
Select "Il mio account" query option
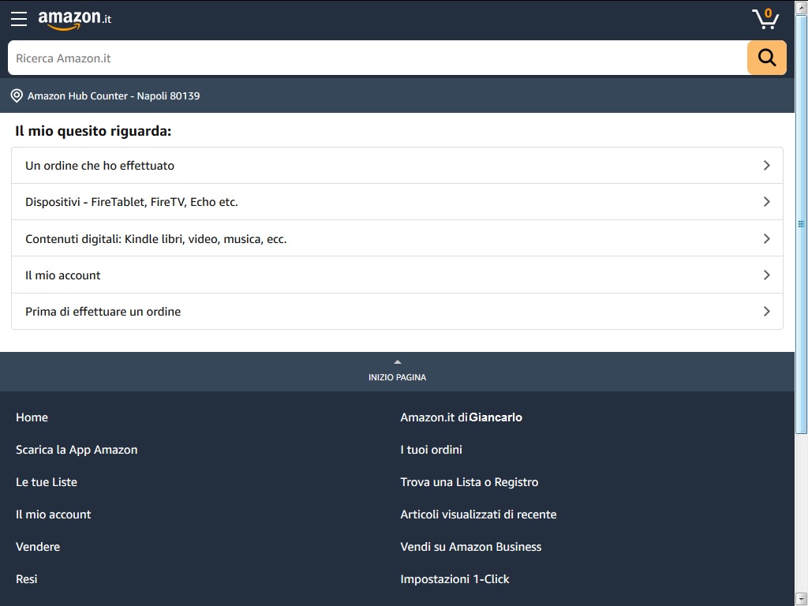pos(398,275)
